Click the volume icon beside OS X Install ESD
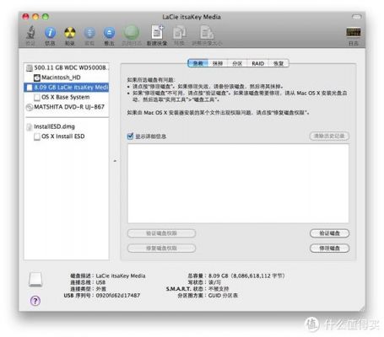The image size is (384, 337). pos(37,136)
